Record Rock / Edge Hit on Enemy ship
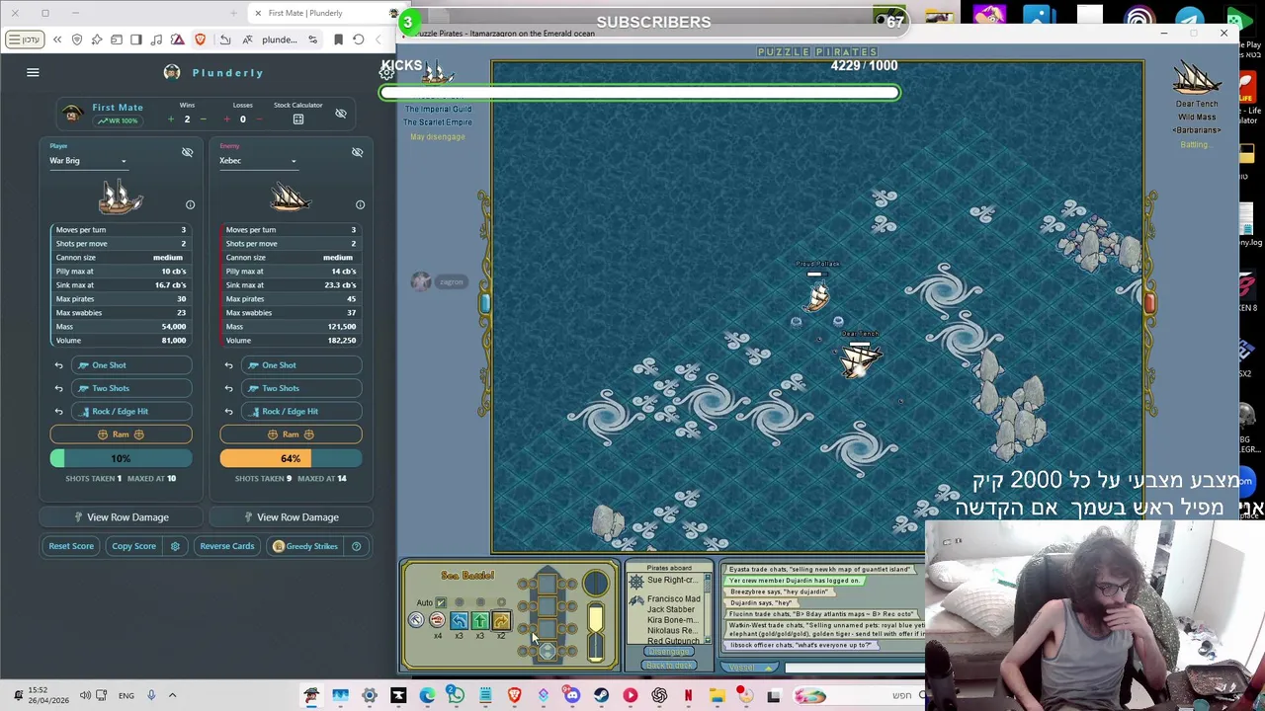The height and width of the screenshot is (711, 1265). [302, 411]
